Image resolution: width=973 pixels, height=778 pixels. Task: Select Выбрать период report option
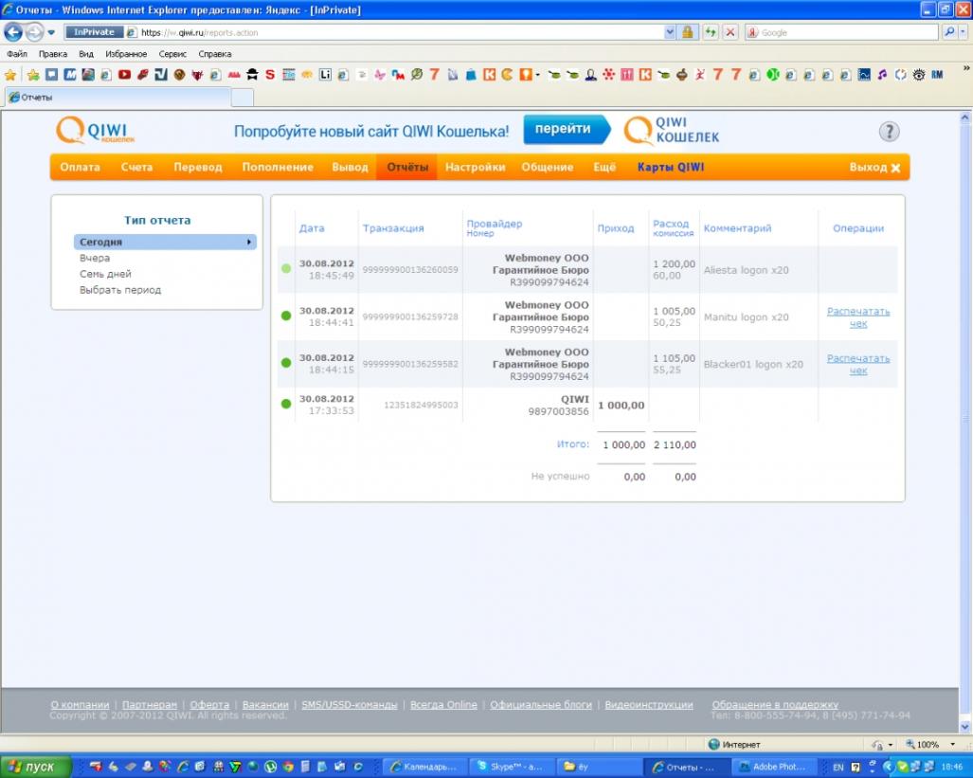(x=120, y=290)
